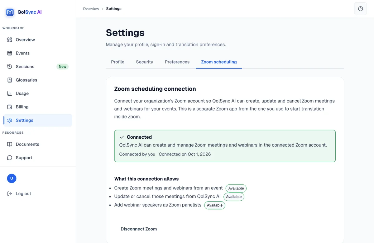Open Support under Resources
374x243 pixels.
[x=38, y=158]
